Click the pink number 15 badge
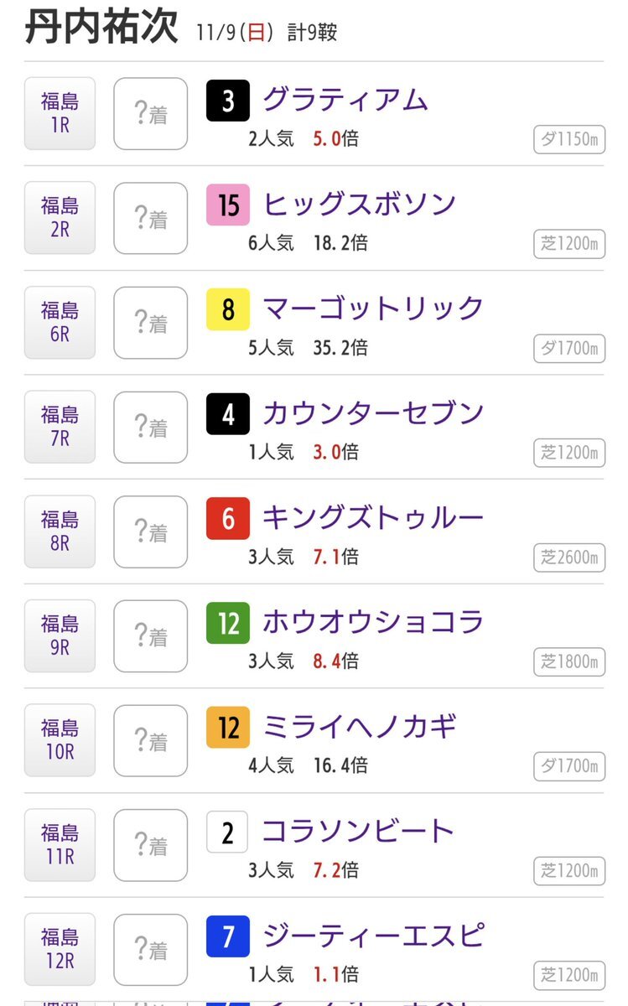Image resolution: width=628 pixels, height=1006 pixels. coord(228,205)
